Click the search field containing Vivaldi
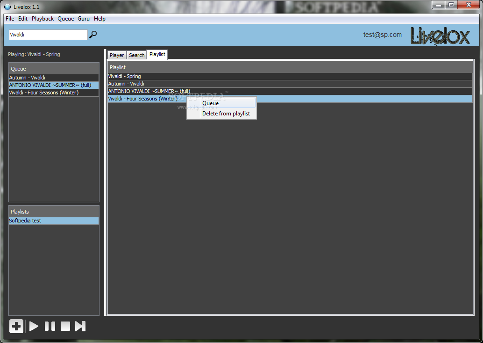 click(x=48, y=35)
